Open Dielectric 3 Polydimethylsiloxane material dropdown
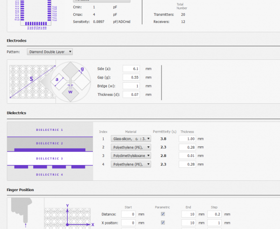Viewport: 280px width, 229px height. pos(131,156)
